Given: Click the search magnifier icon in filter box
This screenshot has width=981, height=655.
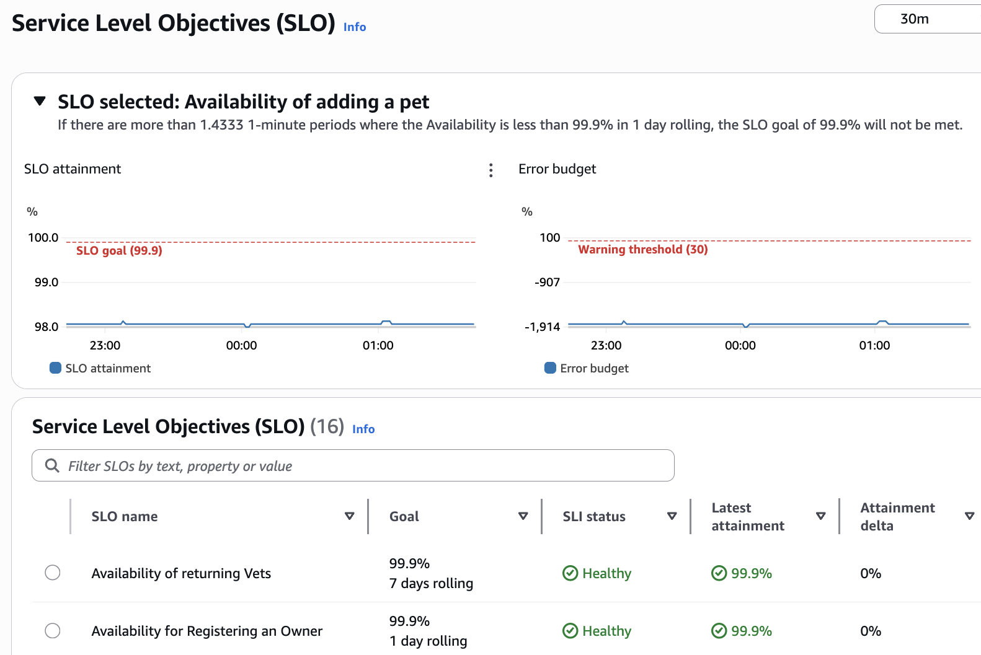Looking at the screenshot, I should (x=53, y=465).
